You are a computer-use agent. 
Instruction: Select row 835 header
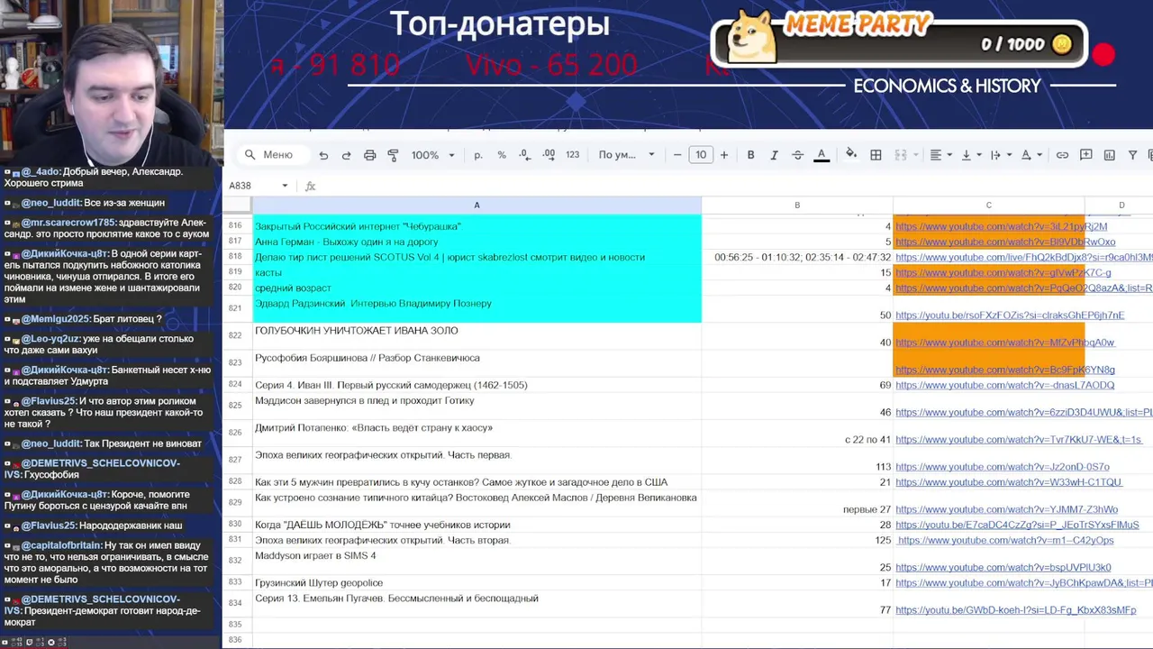[x=236, y=624]
